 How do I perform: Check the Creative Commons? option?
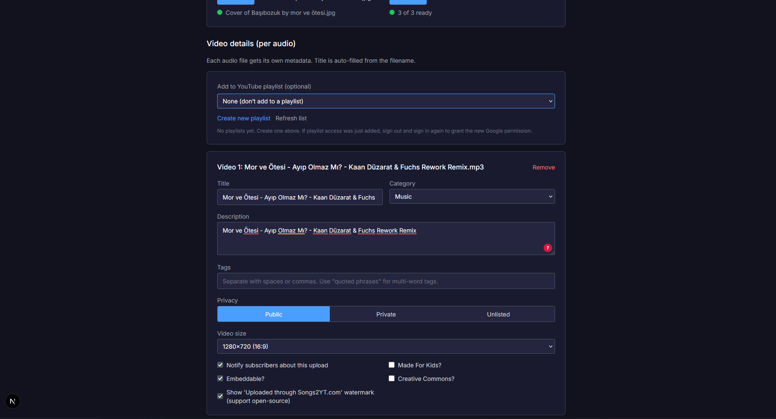(x=392, y=378)
